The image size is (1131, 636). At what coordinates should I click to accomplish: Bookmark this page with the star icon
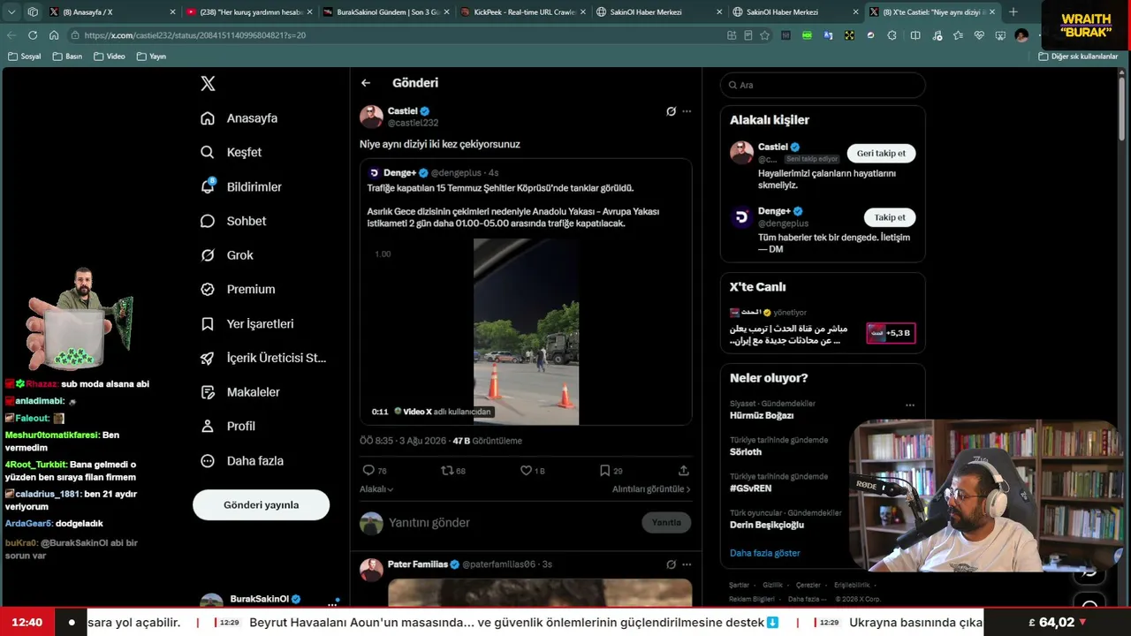(764, 35)
